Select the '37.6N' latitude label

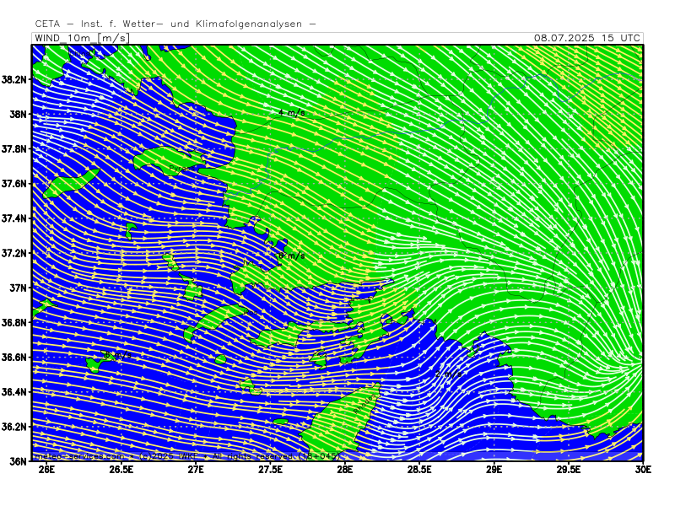pos(16,184)
